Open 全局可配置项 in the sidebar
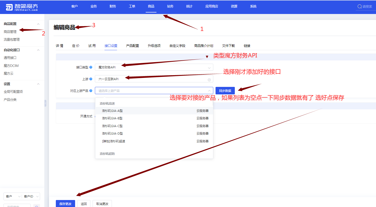The image size is (376, 207). [x=13, y=92]
